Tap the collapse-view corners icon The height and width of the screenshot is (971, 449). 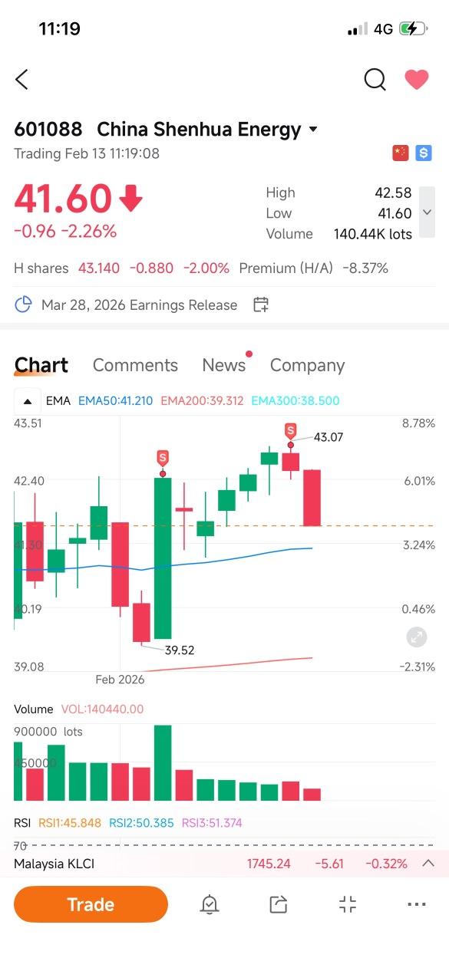coord(348,905)
